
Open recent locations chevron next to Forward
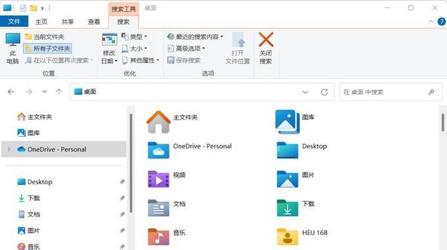point(44,92)
